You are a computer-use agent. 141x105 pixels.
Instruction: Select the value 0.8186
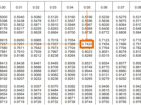pos(19,56)
